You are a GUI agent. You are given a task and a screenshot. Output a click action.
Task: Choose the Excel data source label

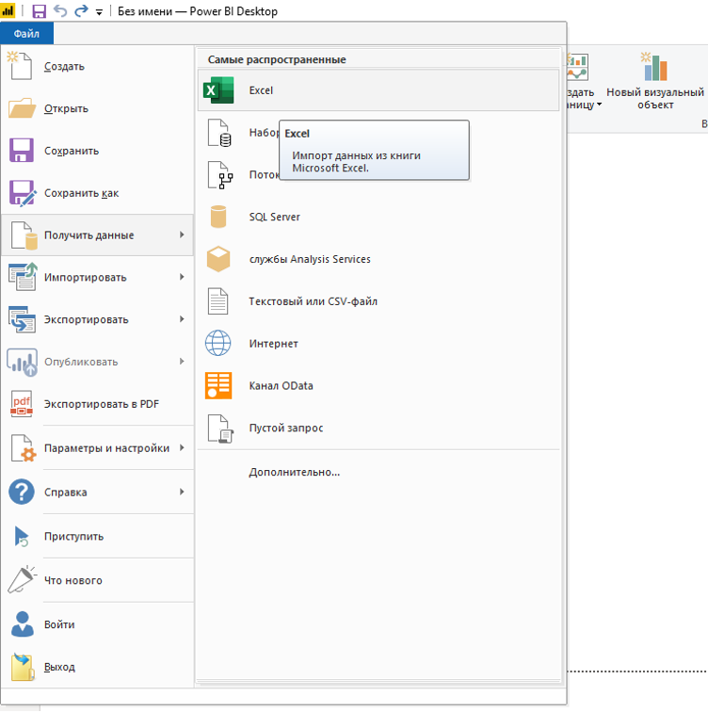coord(261,90)
